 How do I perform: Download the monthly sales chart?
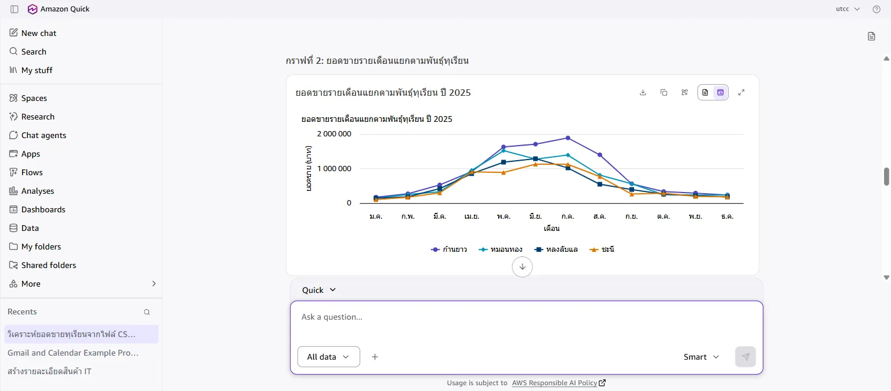point(643,92)
